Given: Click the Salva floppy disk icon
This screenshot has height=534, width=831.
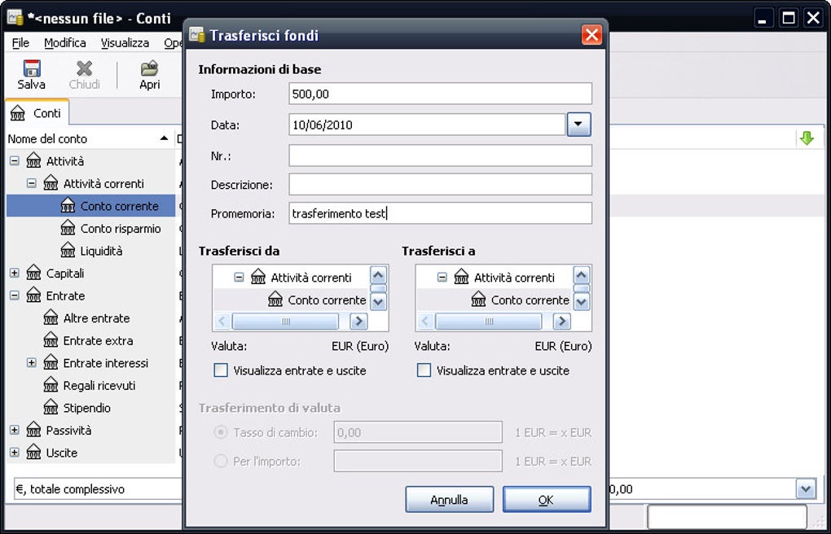Looking at the screenshot, I should (x=32, y=68).
